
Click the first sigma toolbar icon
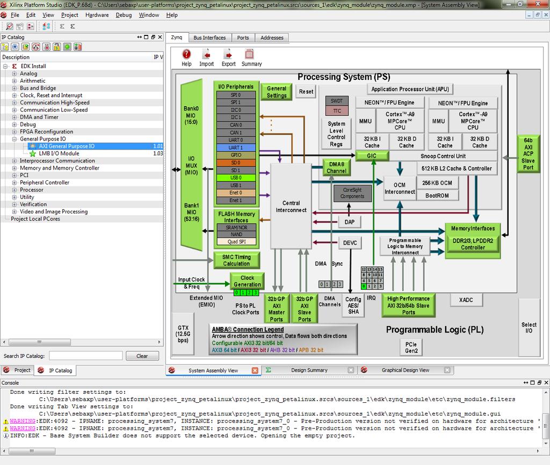[62, 26]
